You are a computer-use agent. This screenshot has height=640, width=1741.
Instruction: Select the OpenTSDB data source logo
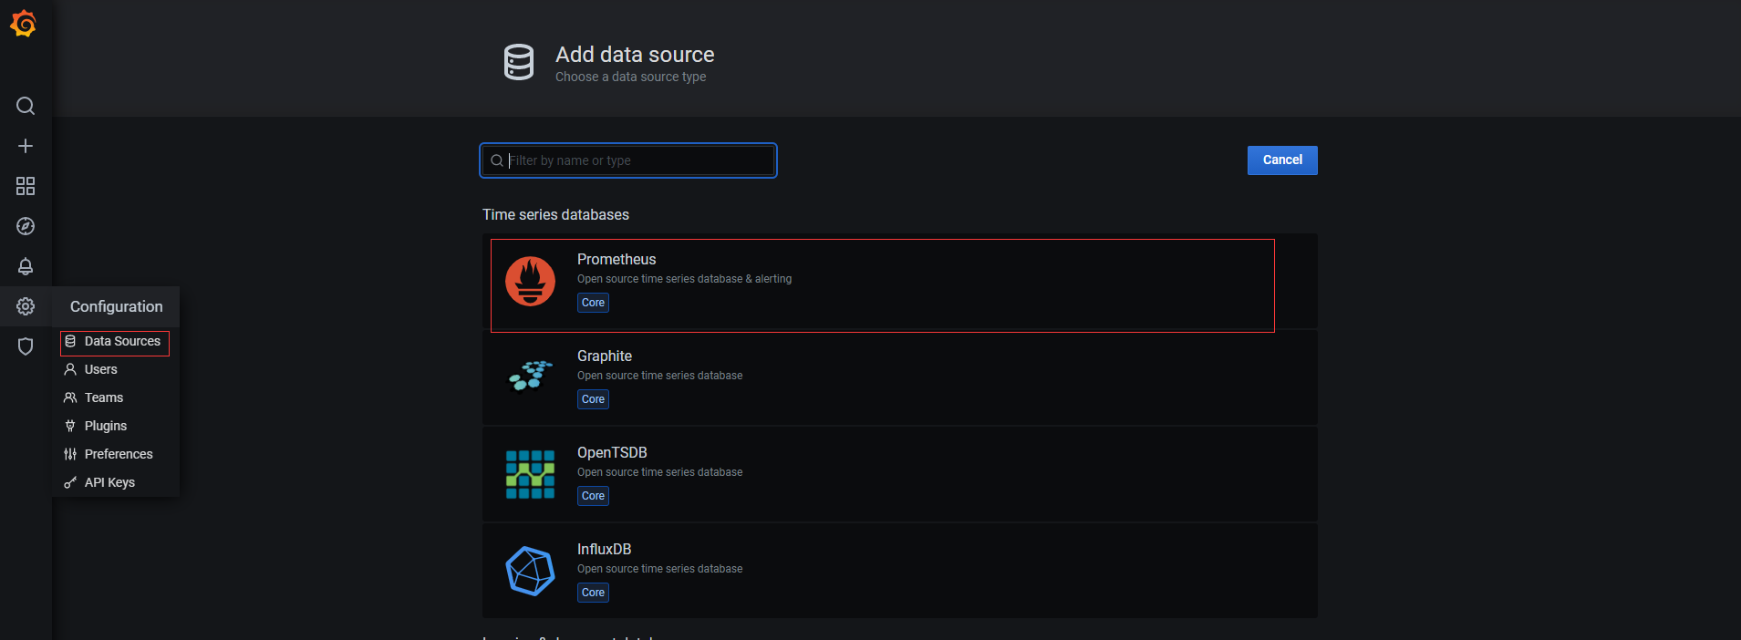click(530, 475)
